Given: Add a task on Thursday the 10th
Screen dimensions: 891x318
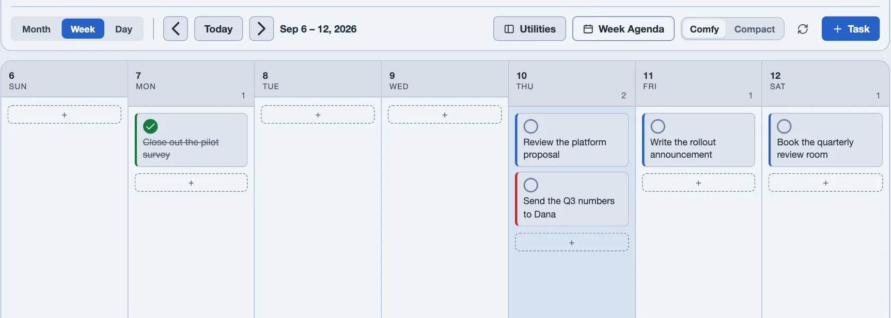Looking at the screenshot, I should coord(572,242).
